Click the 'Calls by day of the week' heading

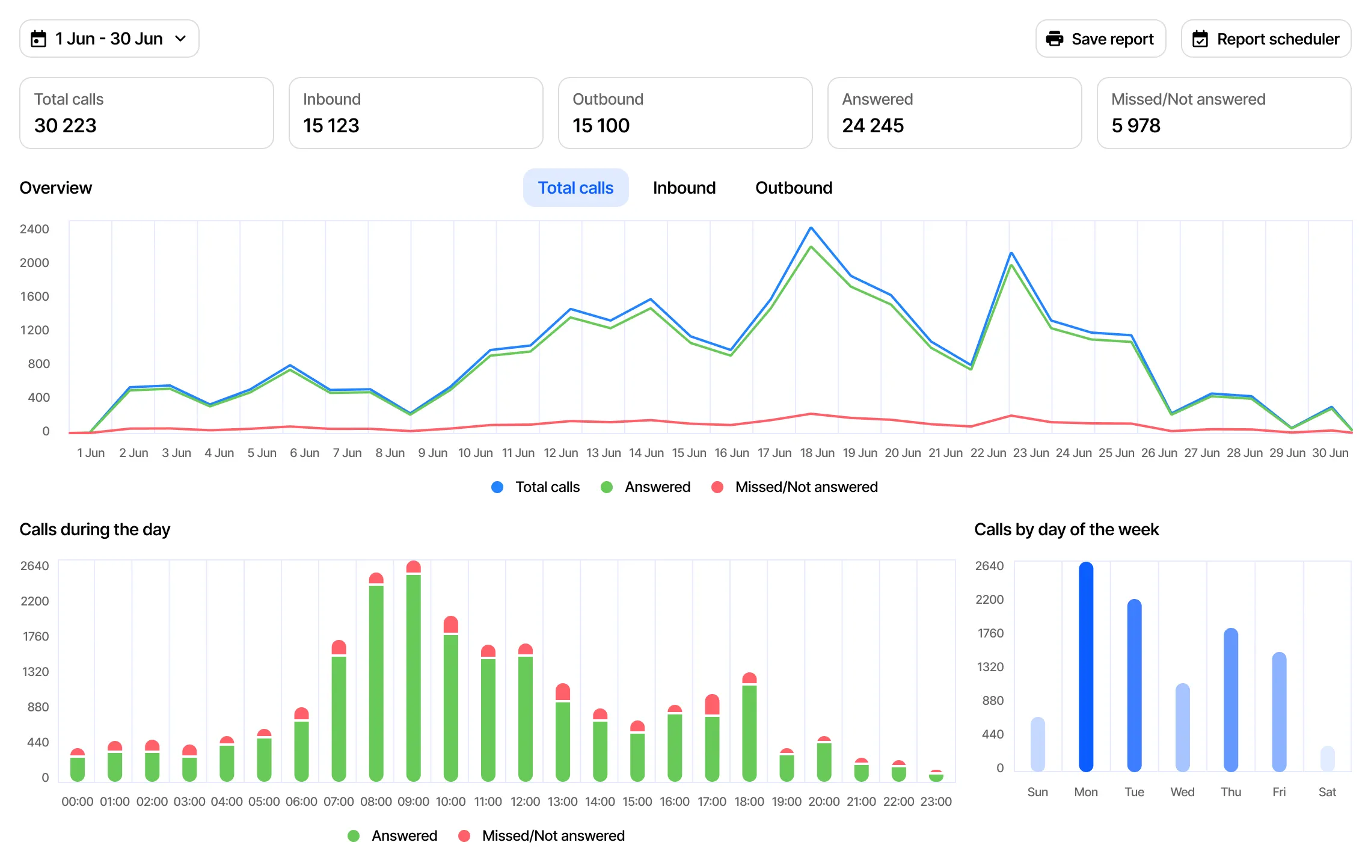point(1066,529)
